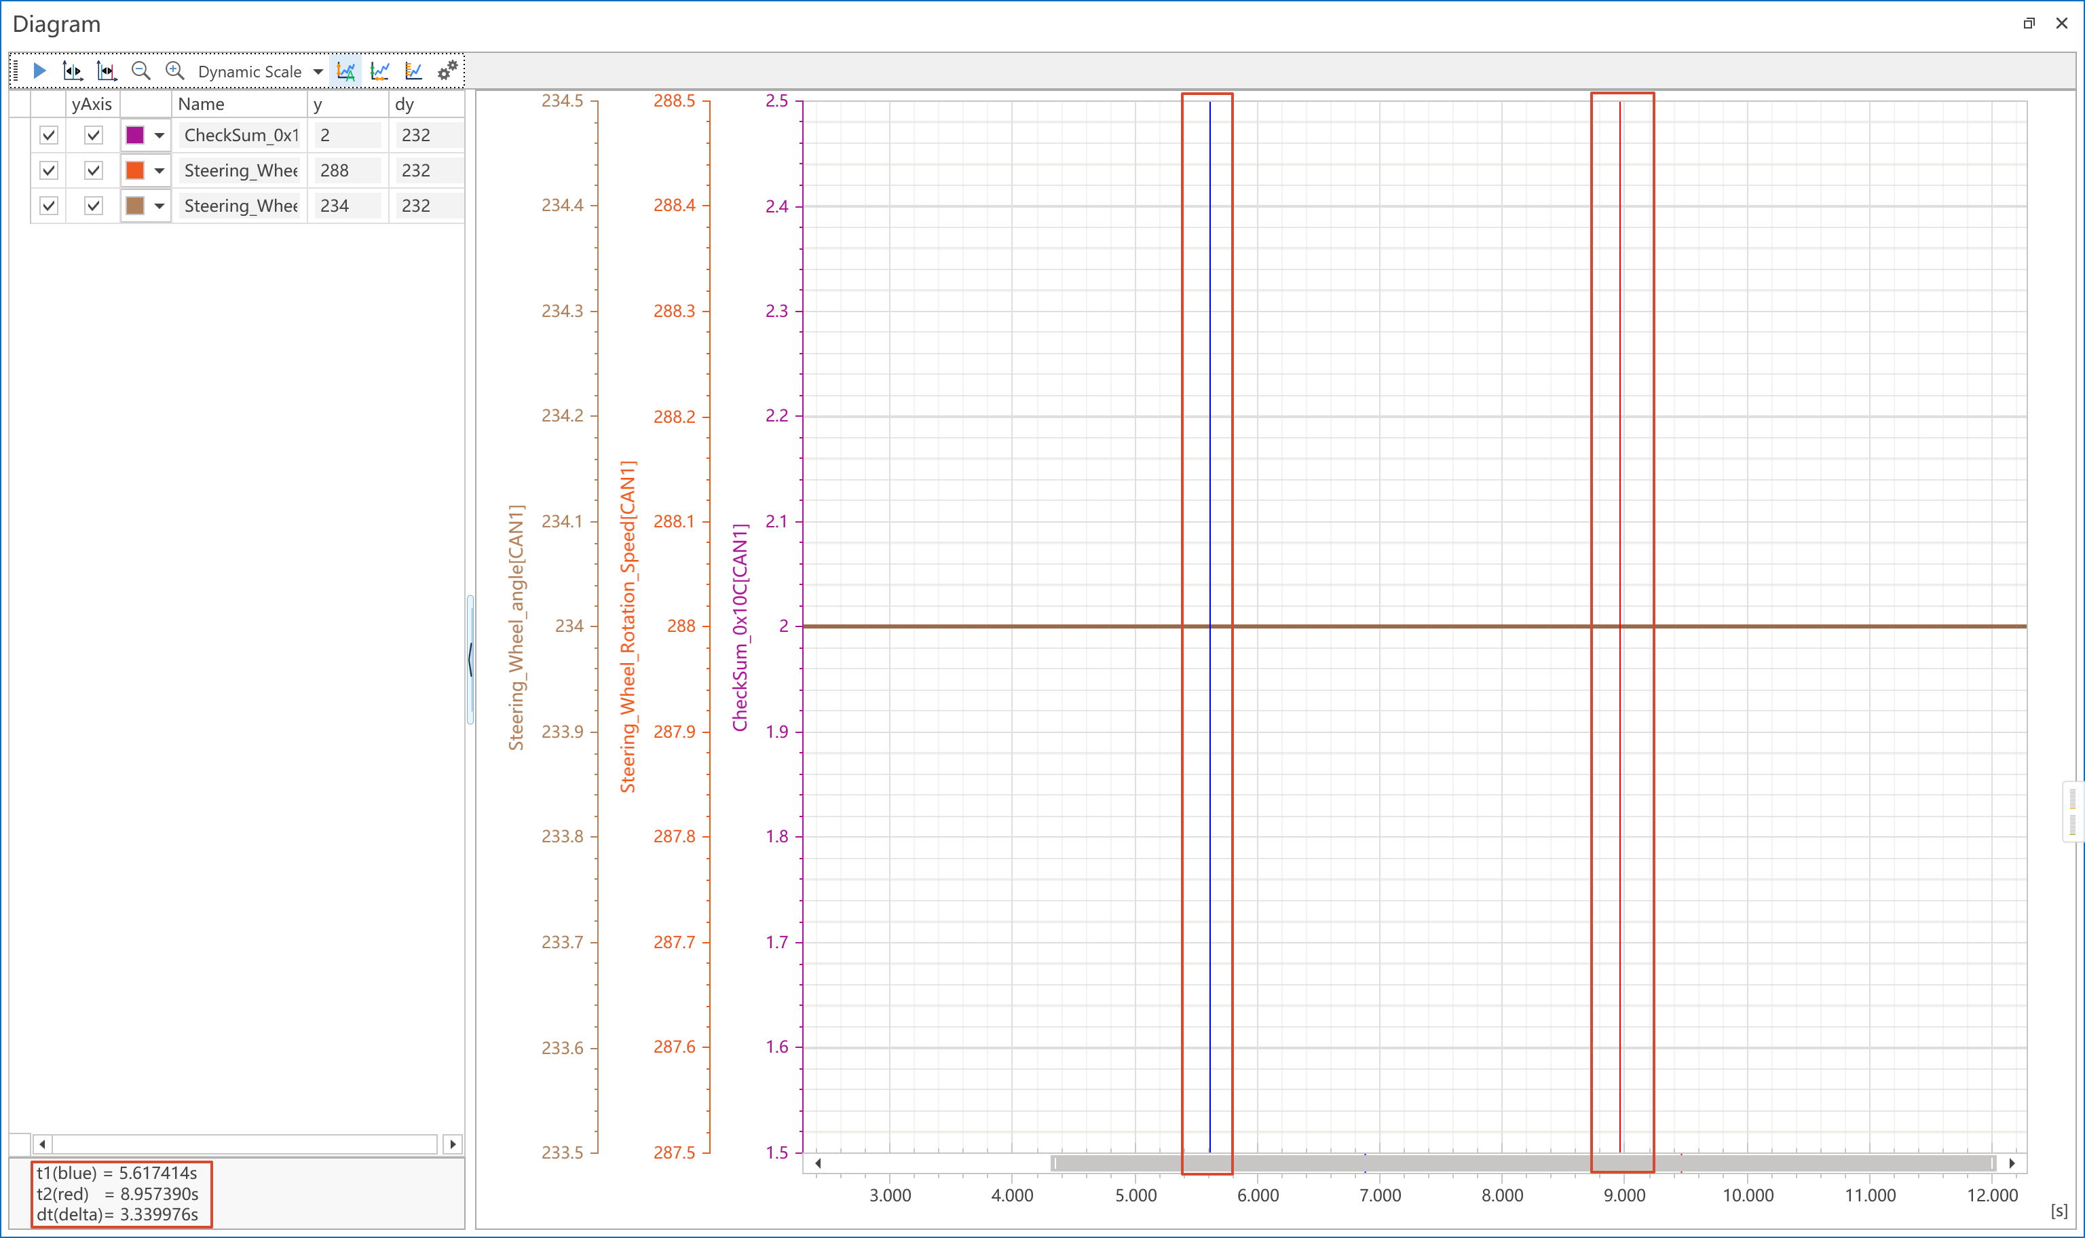Uncheck yAxis checkbox for the y 288 row
2085x1238 pixels.
(94, 170)
